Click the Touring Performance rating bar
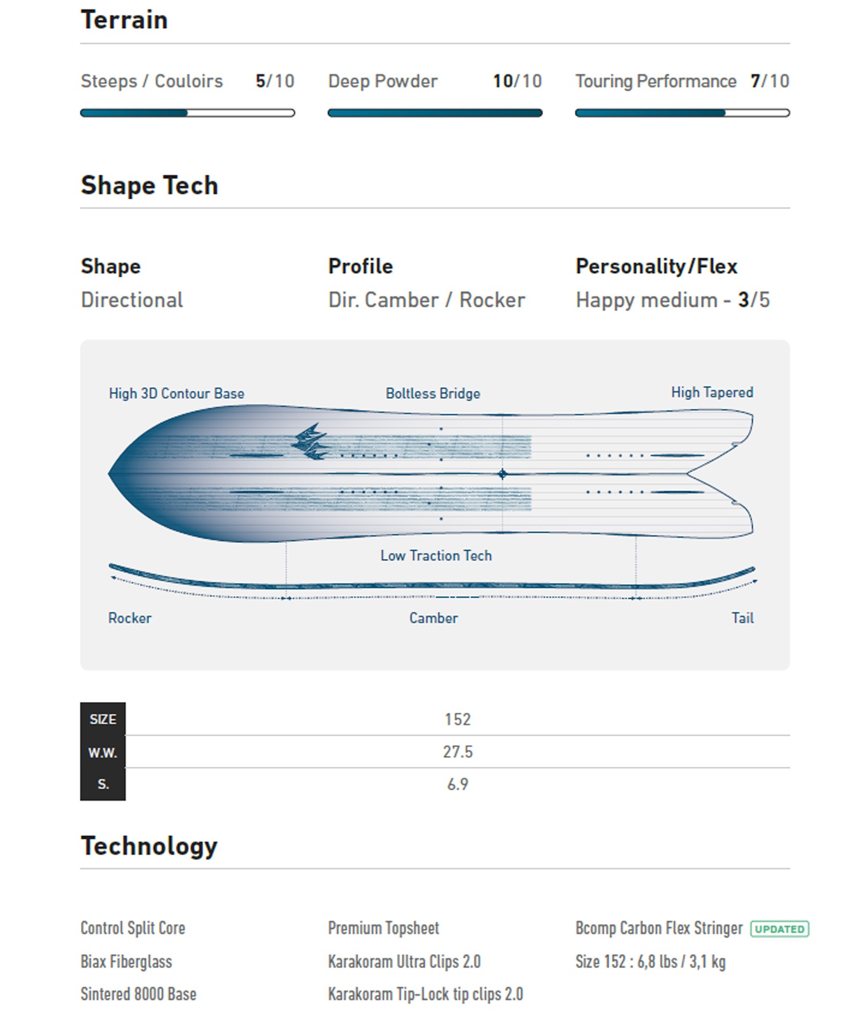This screenshot has width=862, height=1034. (682, 113)
